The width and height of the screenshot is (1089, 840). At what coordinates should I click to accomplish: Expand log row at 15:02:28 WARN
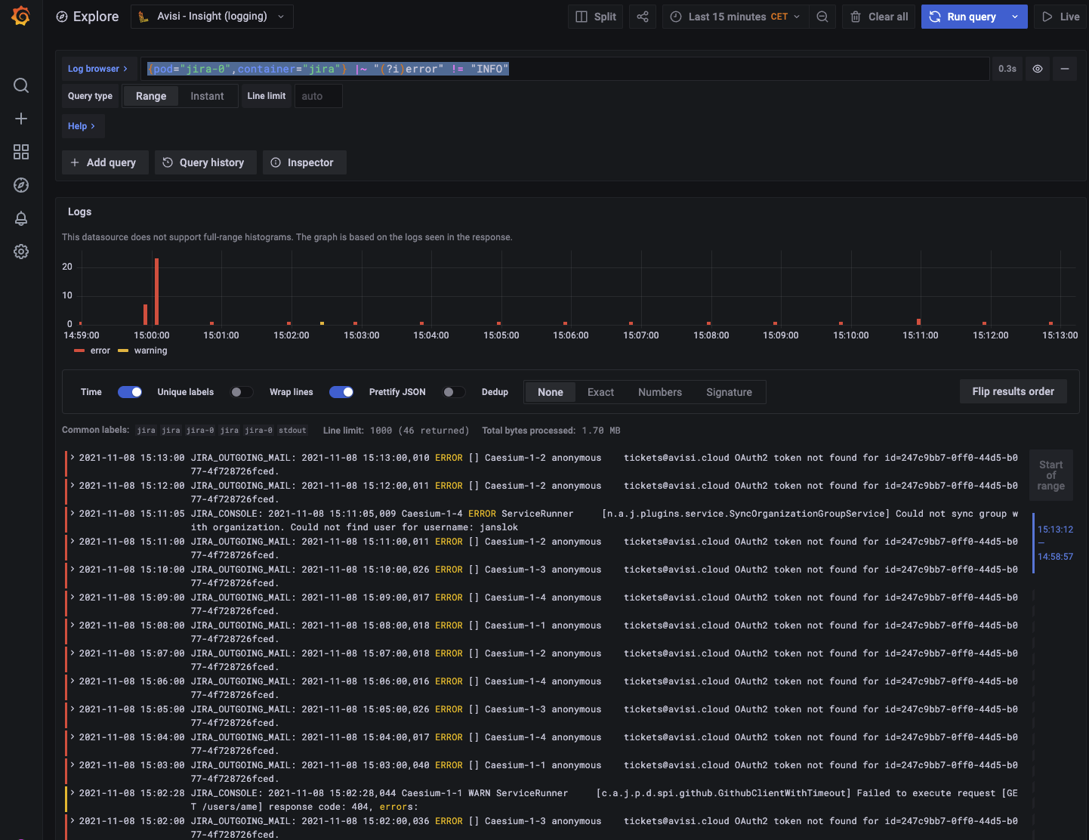coord(72,792)
